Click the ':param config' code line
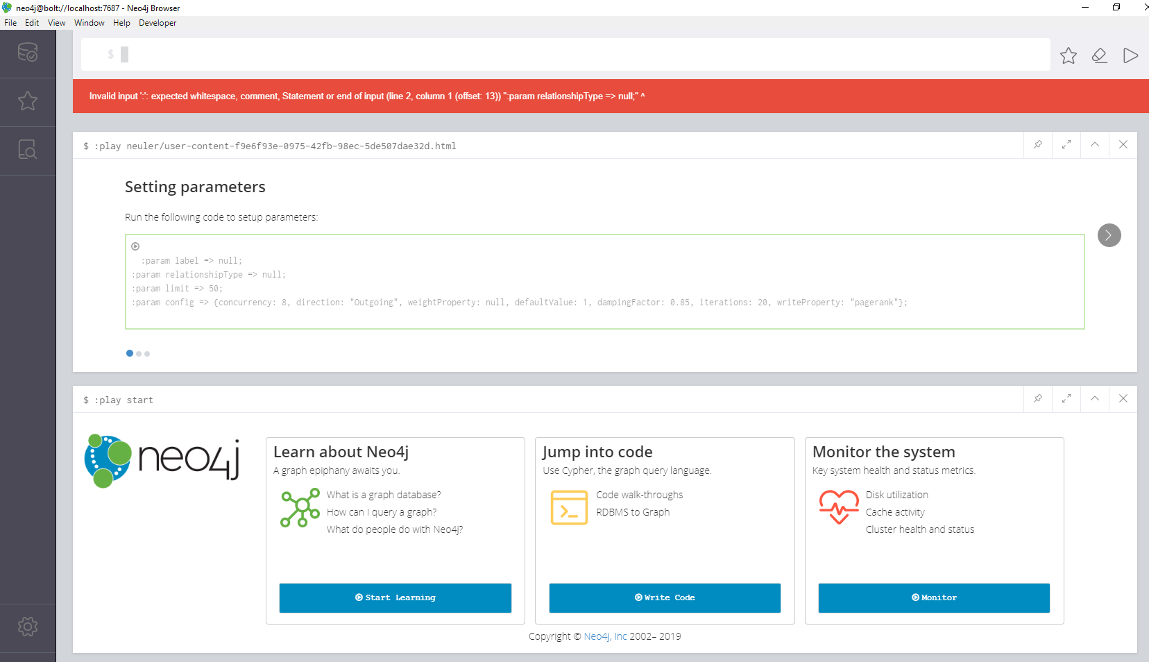Screen dimensions: 1149x662 pyautogui.click(x=520, y=303)
